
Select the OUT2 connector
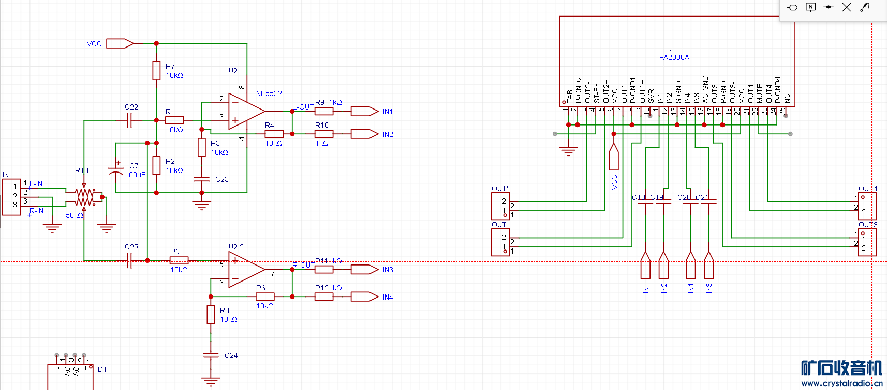click(500, 207)
